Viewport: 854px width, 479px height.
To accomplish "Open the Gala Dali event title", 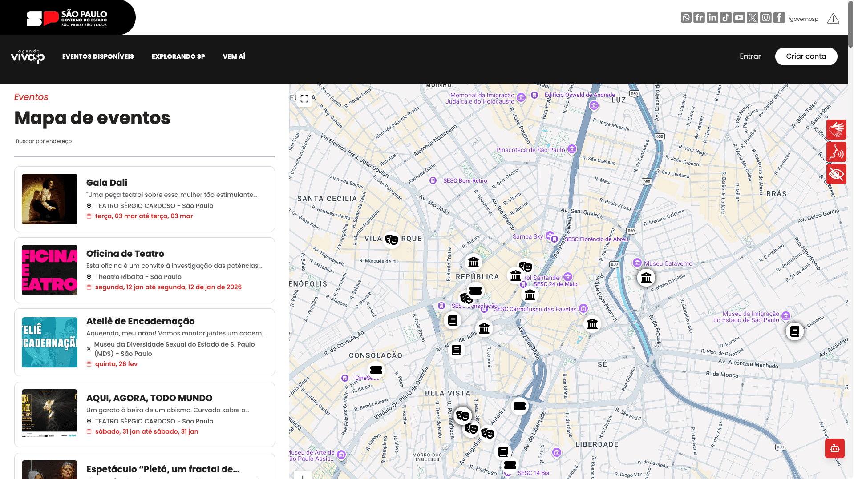I will [107, 183].
